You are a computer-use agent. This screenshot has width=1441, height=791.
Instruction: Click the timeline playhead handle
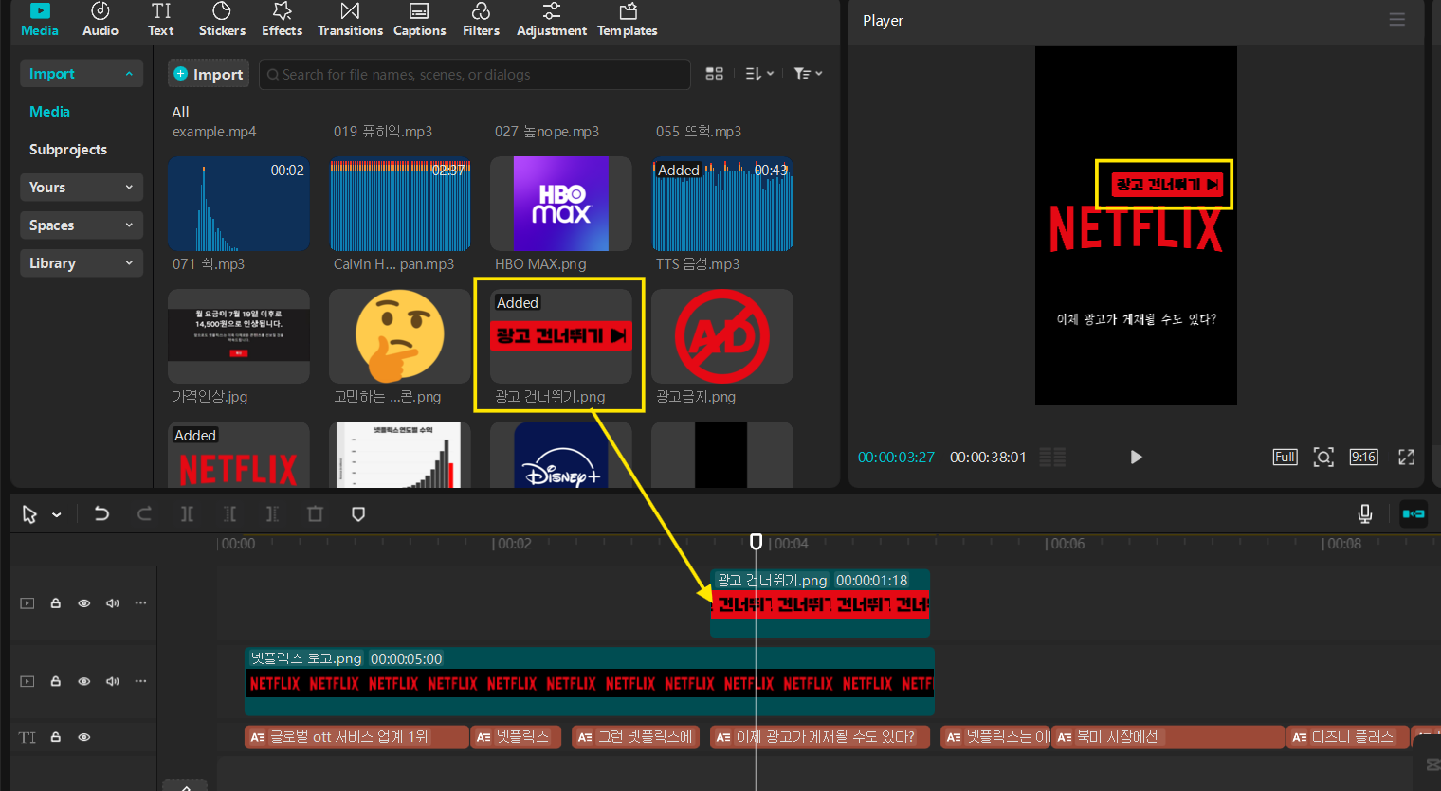pos(756,541)
